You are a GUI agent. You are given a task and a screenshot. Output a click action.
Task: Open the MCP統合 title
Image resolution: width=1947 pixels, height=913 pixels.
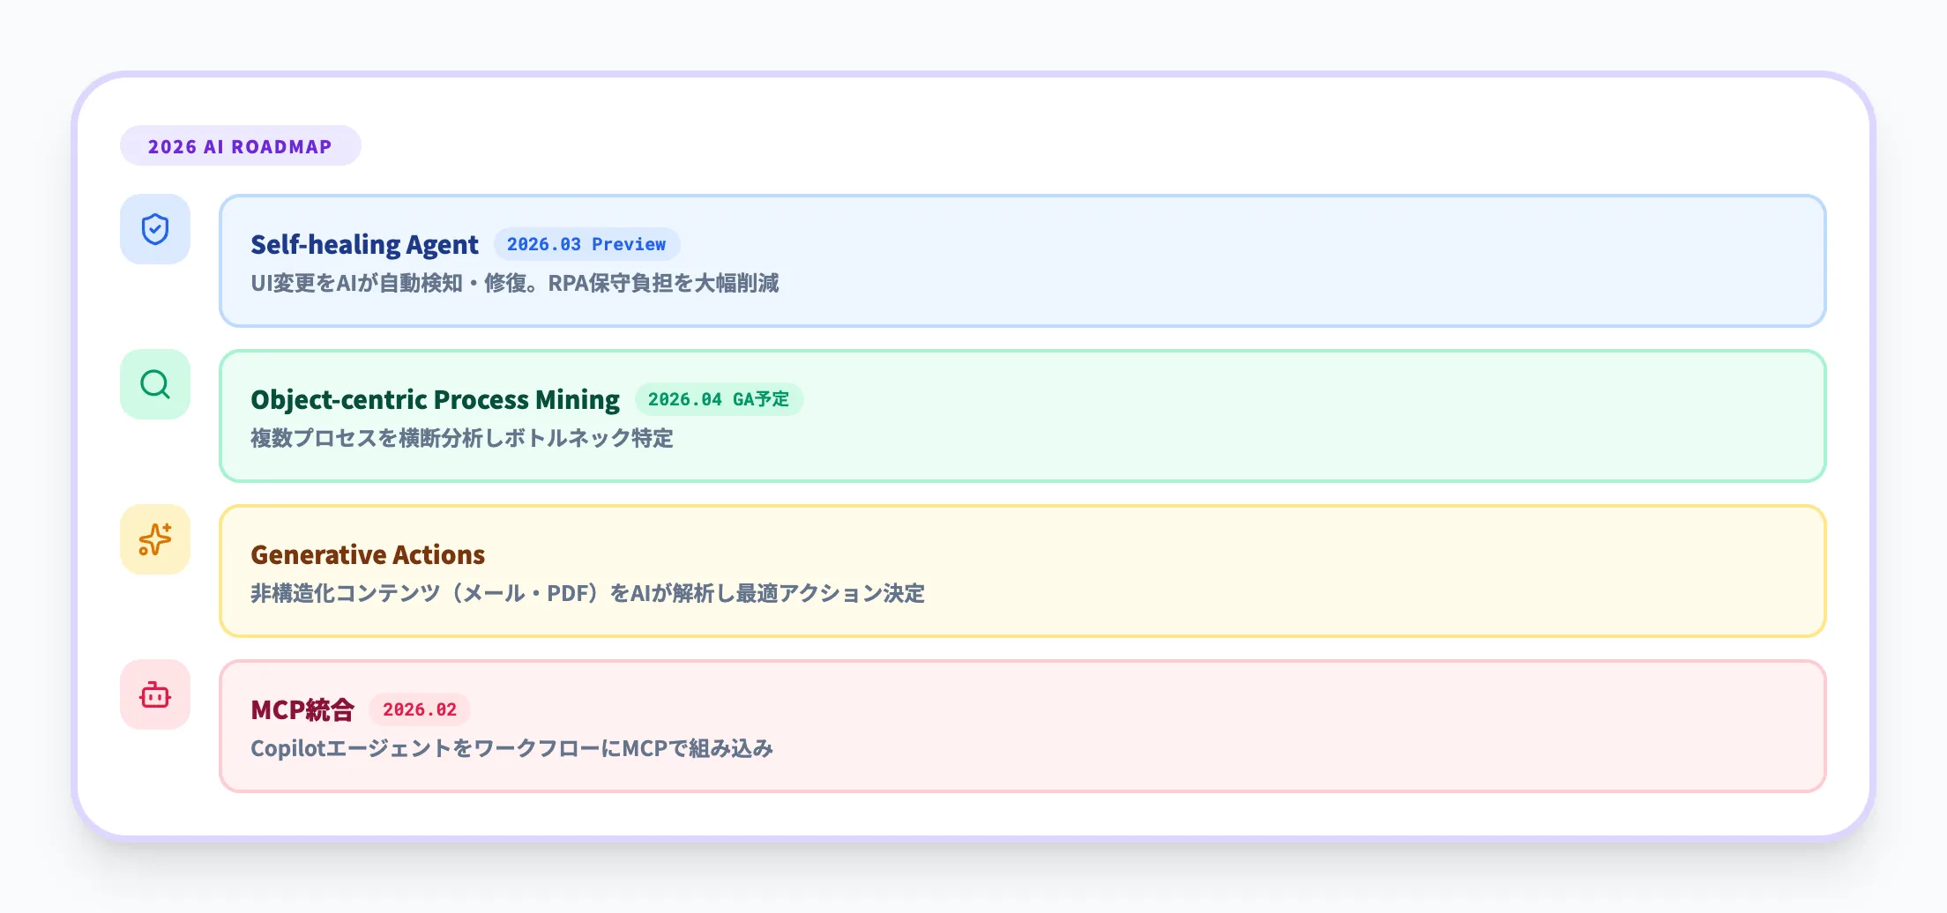(302, 709)
